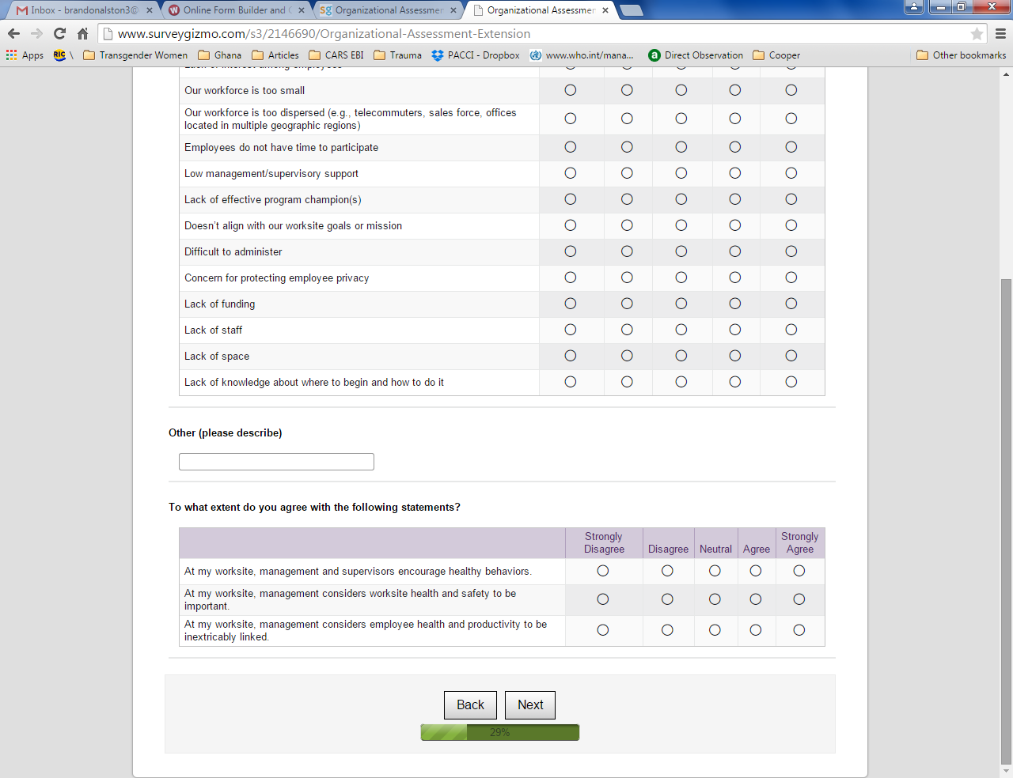
Task: Select second radio for Lack of funding
Action: pos(627,304)
